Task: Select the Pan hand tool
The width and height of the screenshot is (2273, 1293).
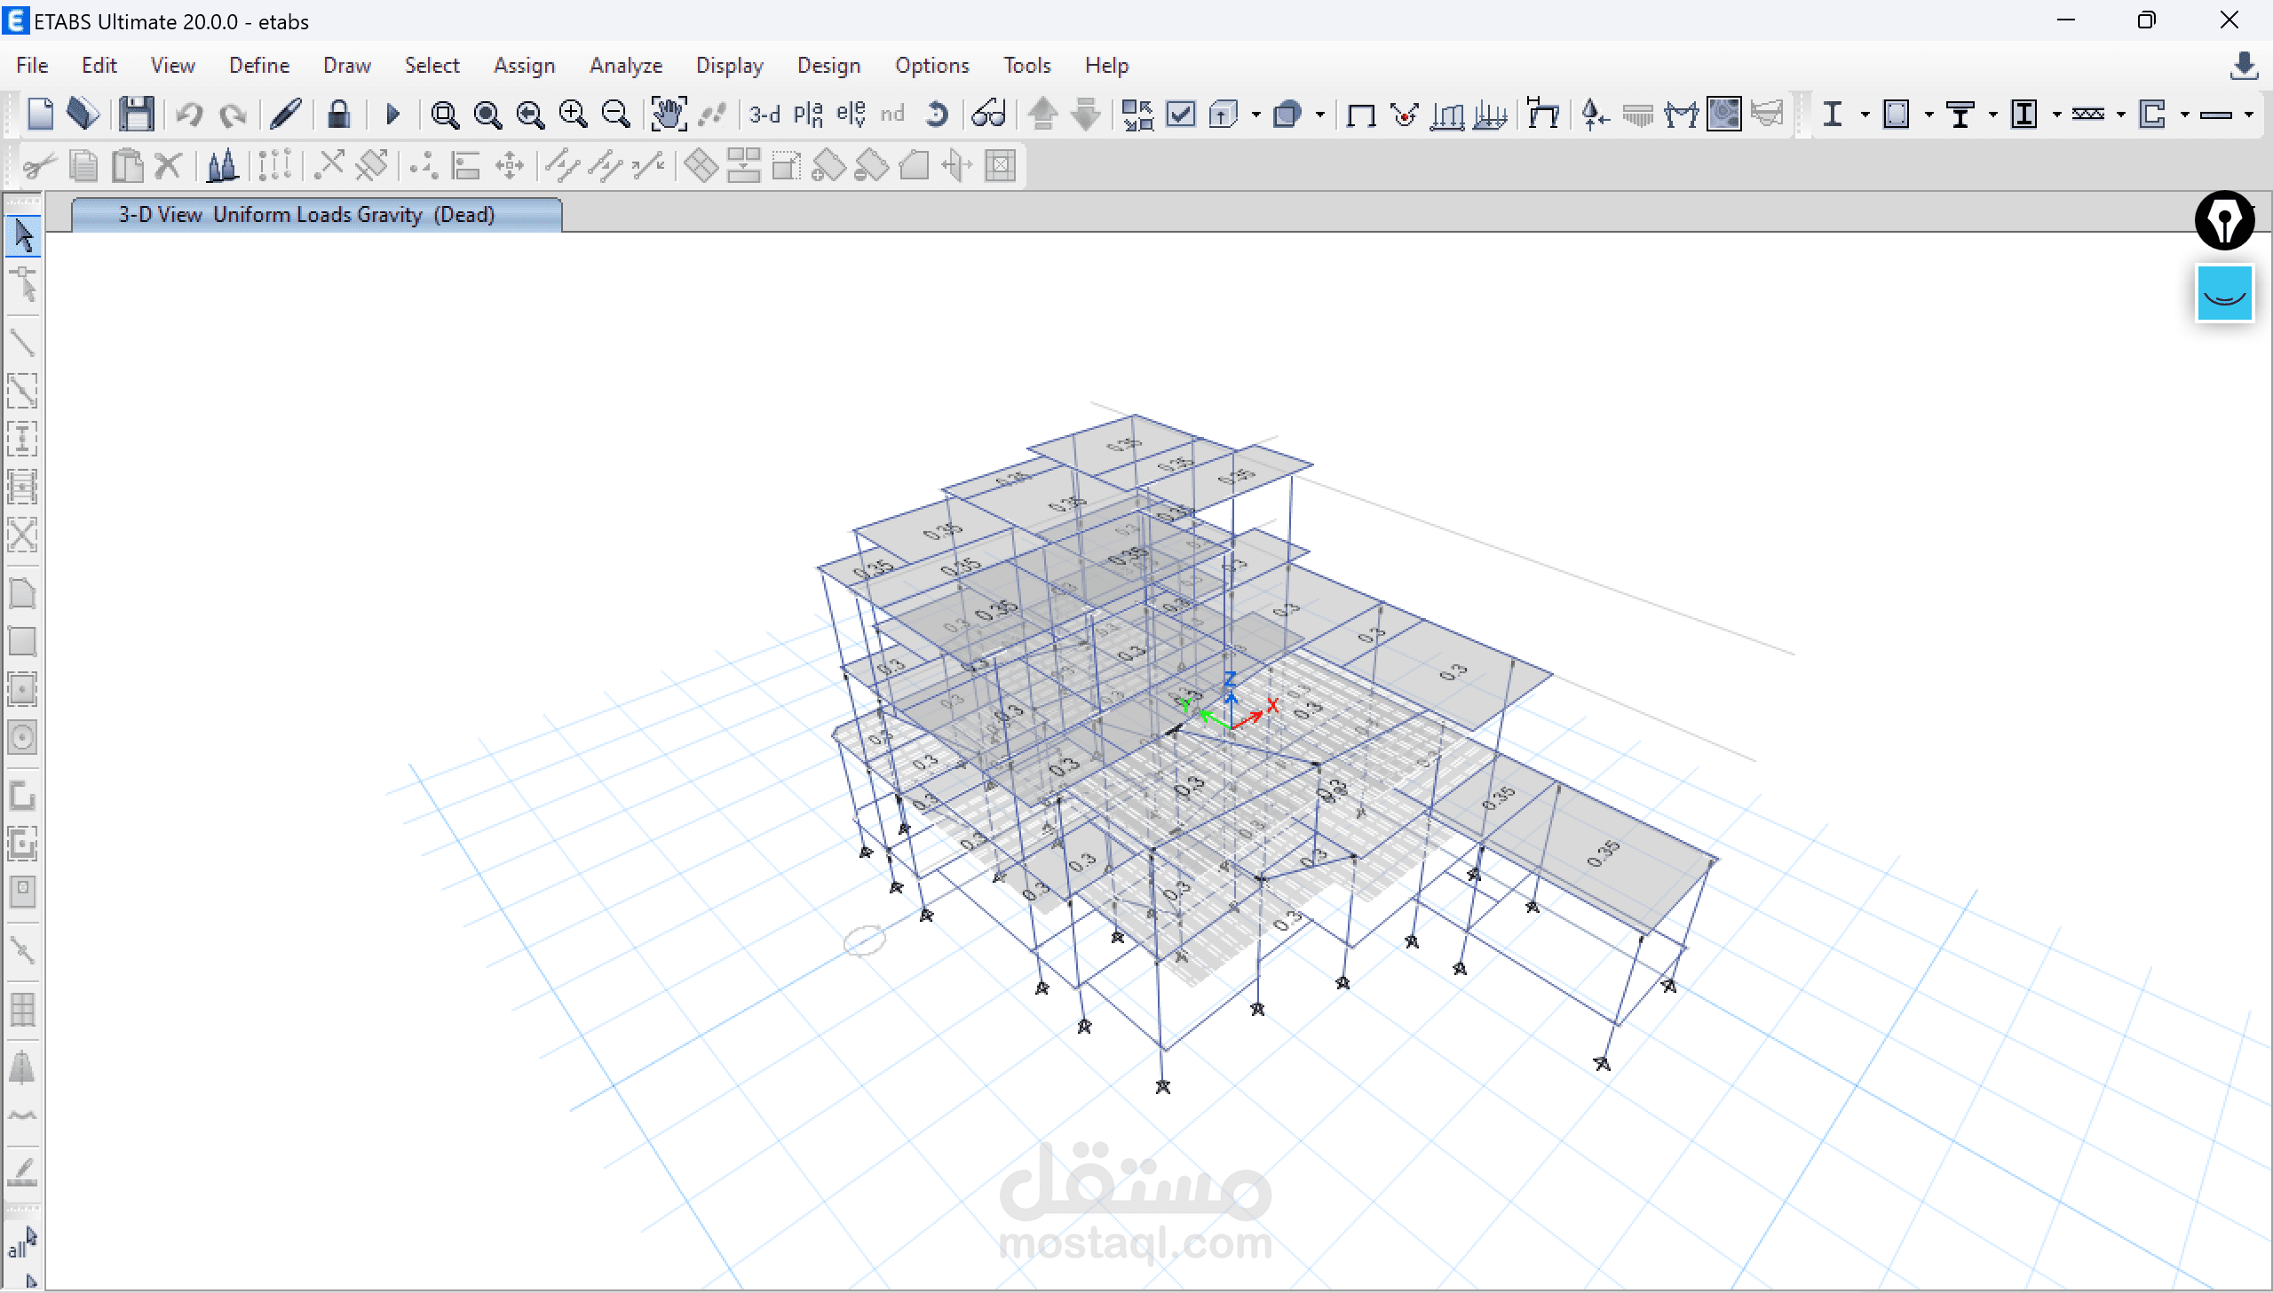Action: 668,115
